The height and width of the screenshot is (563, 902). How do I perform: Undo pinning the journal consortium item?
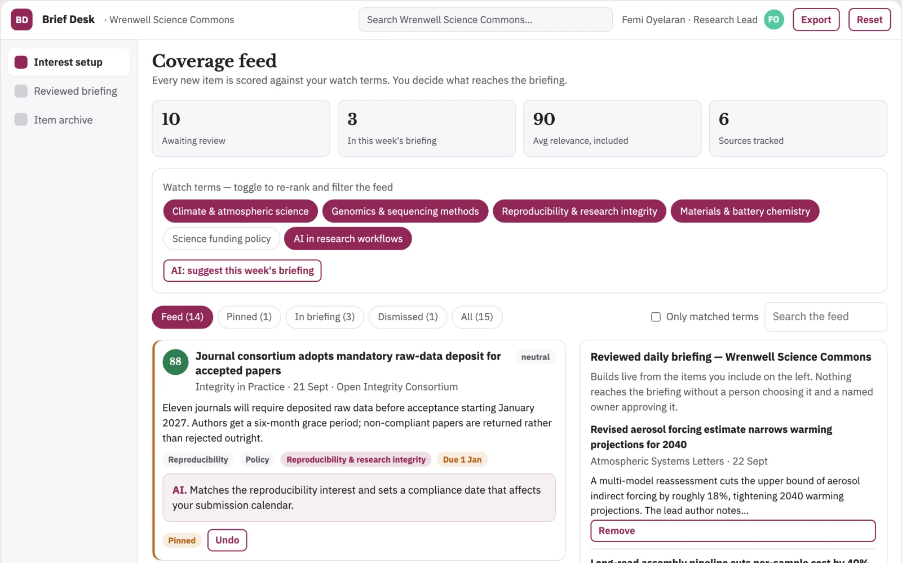pos(227,540)
